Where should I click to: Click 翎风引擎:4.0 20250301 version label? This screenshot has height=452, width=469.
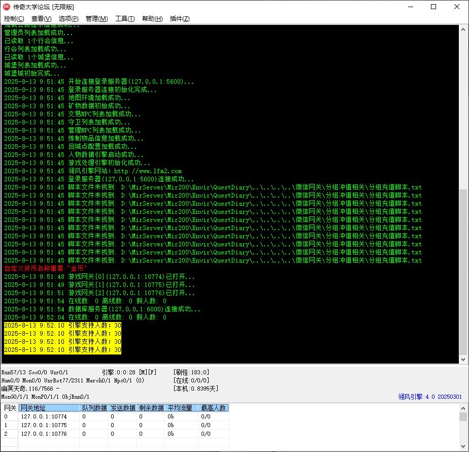(430, 397)
